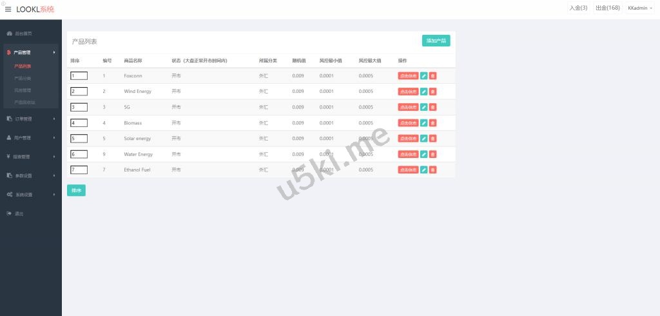The width and height of the screenshot is (660, 316).
Task: Toggle Biomass market status with 点击休市
Action: [x=408, y=123]
